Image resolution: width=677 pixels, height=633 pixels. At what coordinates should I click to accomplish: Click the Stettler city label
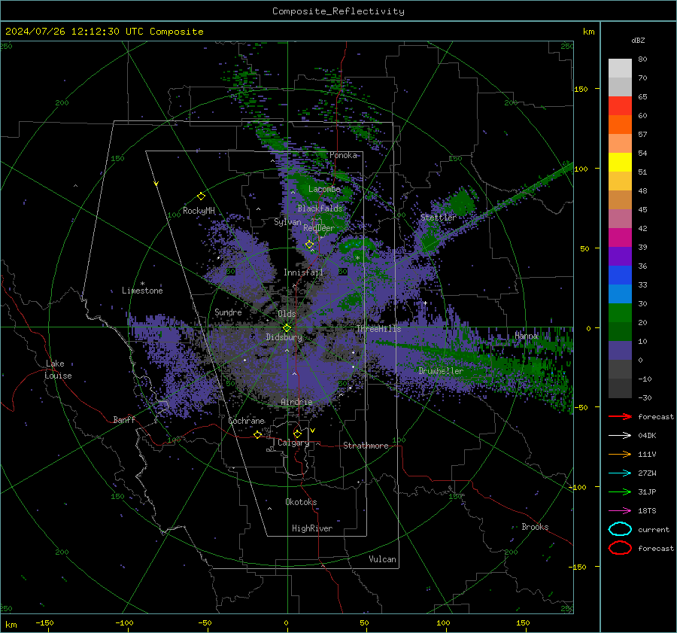point(439,218)
